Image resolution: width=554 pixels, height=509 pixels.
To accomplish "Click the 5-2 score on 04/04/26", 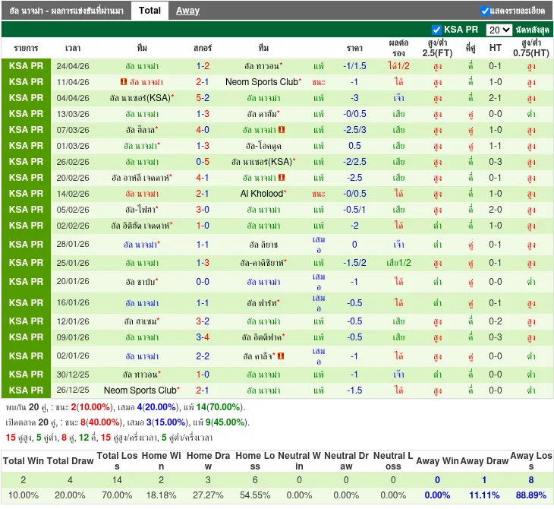I will click(x=203, y=98).
